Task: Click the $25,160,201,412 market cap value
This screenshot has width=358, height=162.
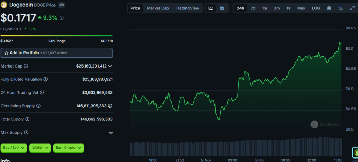Action: 91,66
